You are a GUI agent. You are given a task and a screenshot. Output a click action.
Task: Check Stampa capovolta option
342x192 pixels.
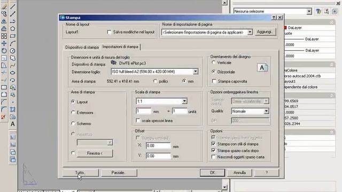coord(214,81)
